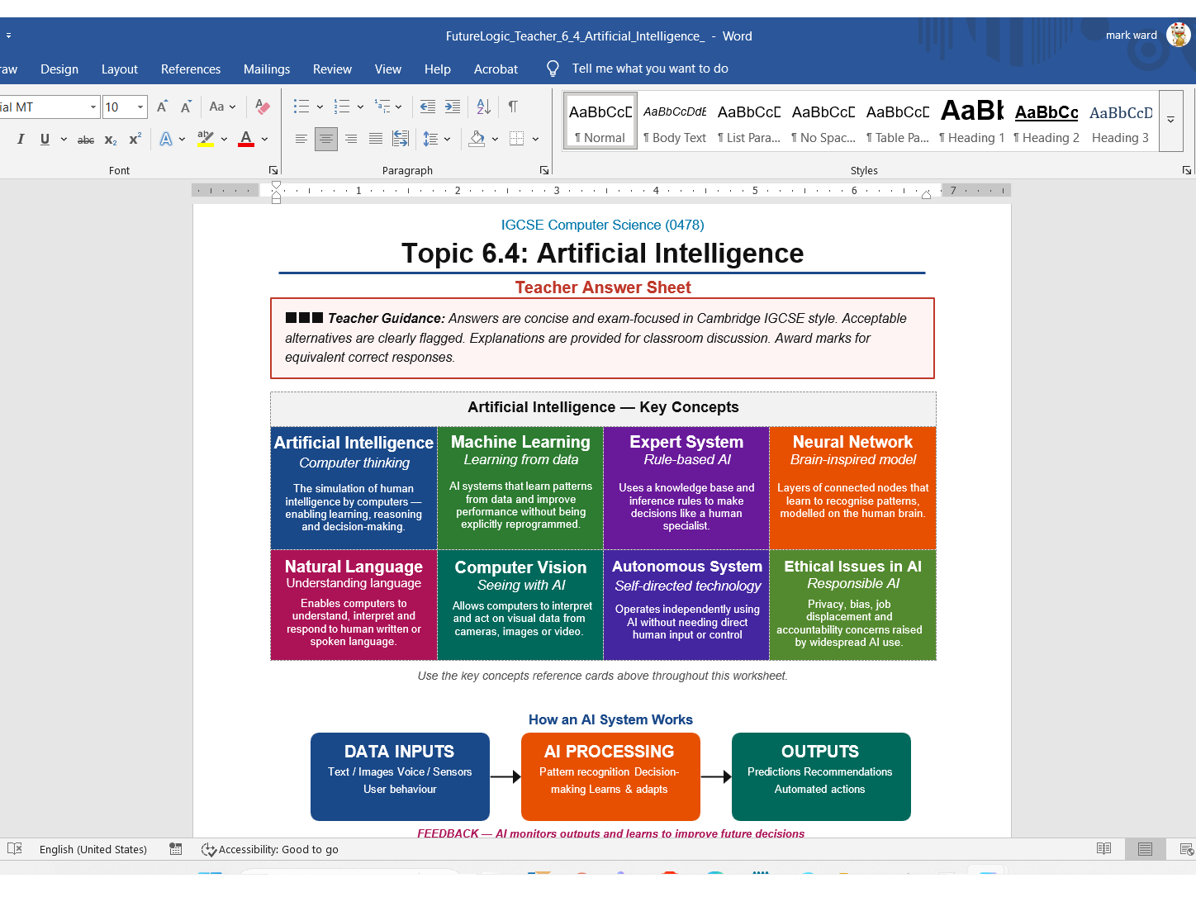Open the font name dropdown
Viewport: 1196px width, 897px height.
click(x=93, y=107)
